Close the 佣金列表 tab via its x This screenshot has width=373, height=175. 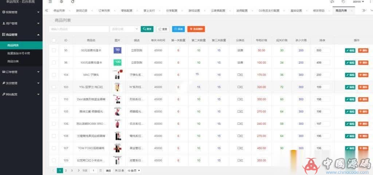click(x=70, y=11)
